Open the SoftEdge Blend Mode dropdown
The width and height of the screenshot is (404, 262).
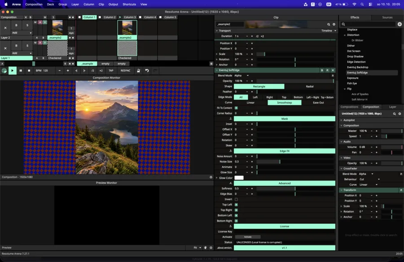pyautogui.click(x=242, y=76)
